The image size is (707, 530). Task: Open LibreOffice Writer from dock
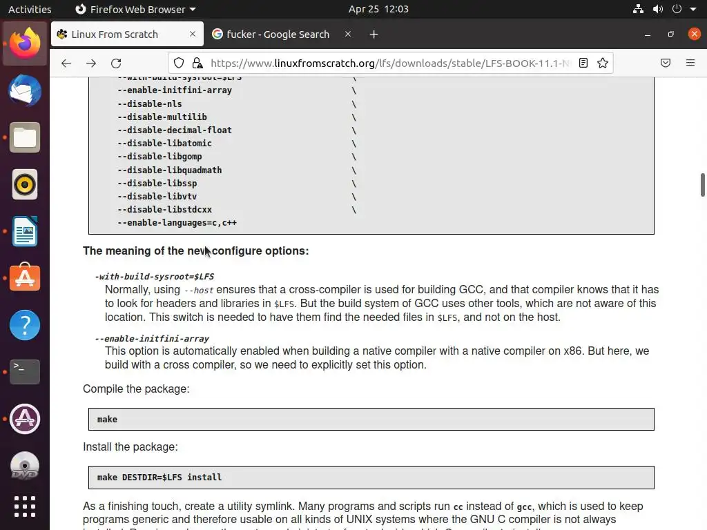point(25,231)
